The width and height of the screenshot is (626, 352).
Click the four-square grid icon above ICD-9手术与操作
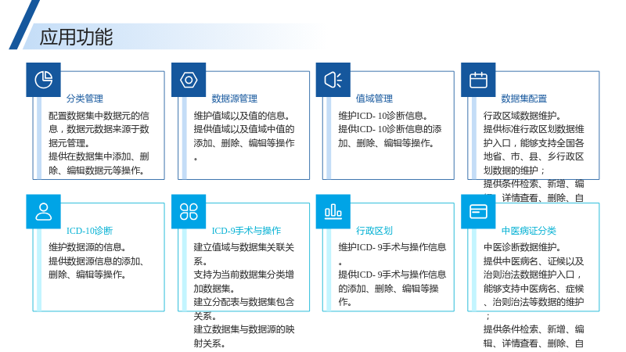click(189, 211)
